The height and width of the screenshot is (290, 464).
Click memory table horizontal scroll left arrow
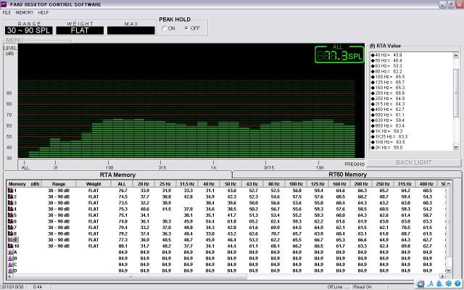(9, 276)
